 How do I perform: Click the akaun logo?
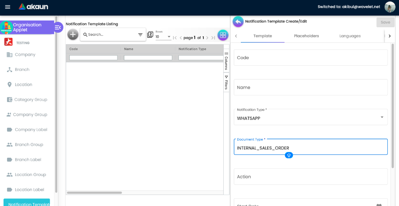click(34, 7)
